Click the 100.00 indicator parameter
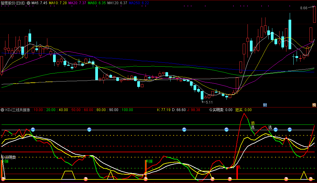The width and height of the screenshot is (317, 183). 126,110
